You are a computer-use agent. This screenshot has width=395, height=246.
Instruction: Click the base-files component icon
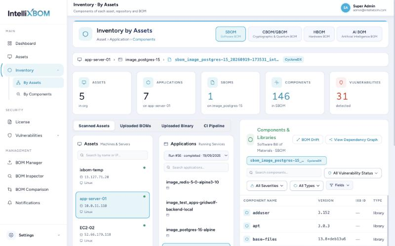247,239
